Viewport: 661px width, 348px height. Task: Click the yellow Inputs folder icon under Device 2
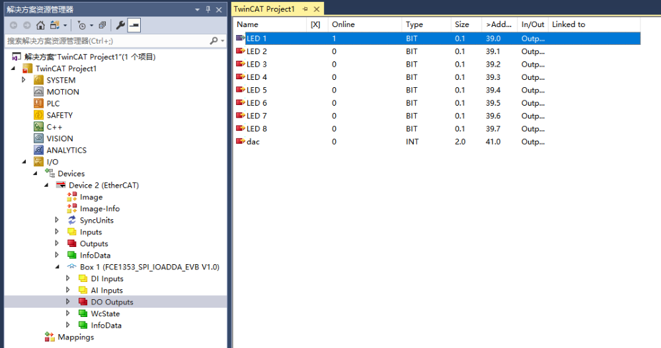tap(71, 232)
